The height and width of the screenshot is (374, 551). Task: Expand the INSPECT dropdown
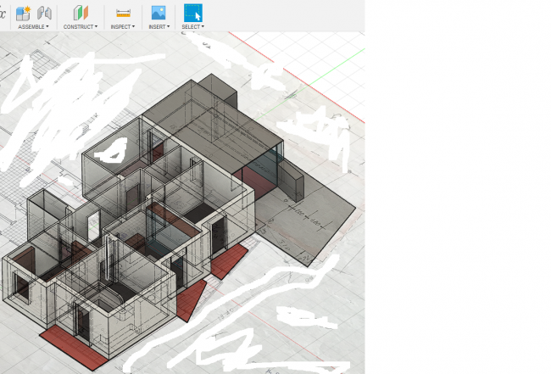coord(122,27)
